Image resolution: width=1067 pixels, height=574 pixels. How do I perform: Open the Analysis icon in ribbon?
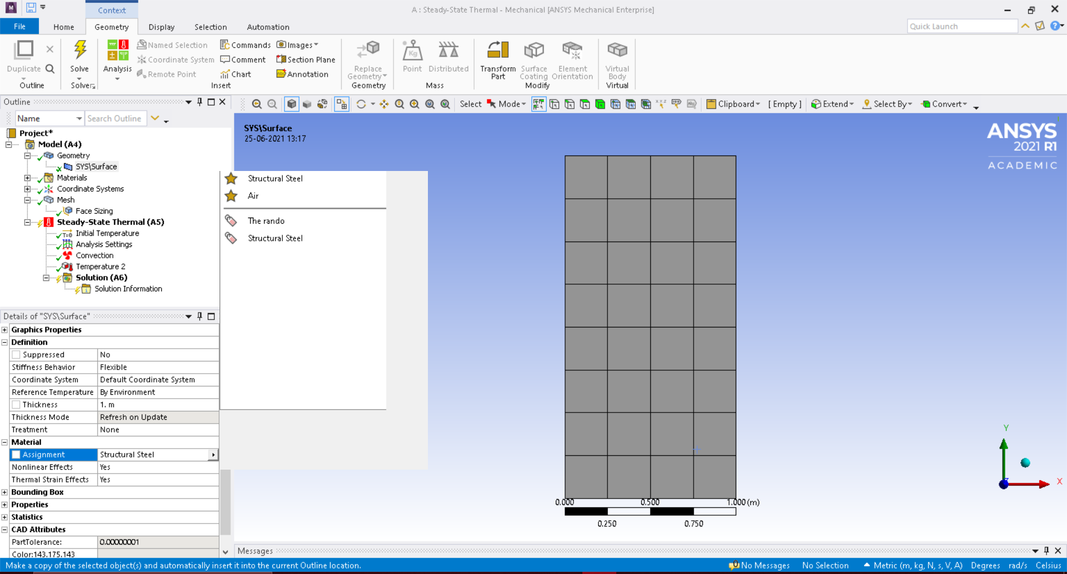coord(117,51)
